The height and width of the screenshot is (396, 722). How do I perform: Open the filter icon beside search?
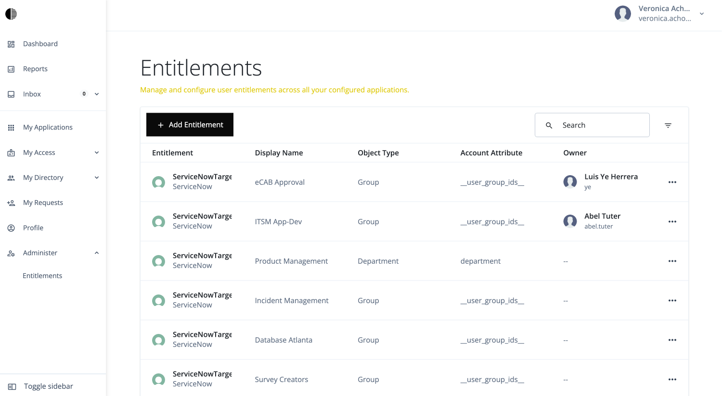668,125
